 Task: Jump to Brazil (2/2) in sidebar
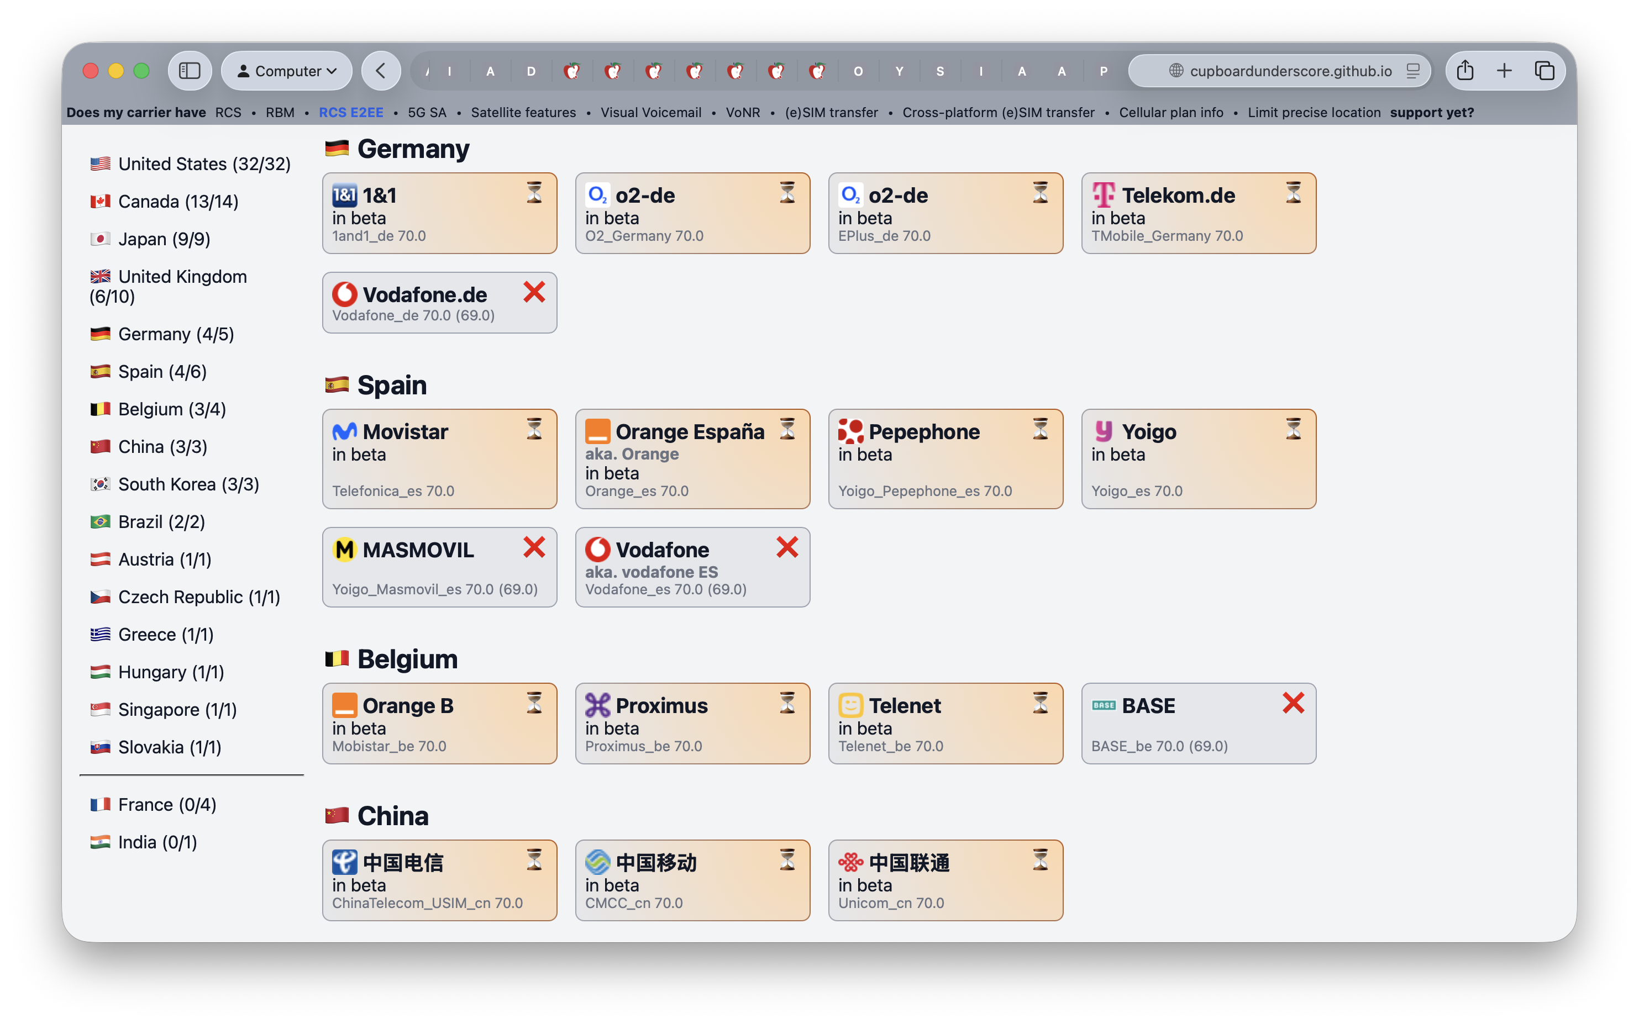(x=147, y=521)
